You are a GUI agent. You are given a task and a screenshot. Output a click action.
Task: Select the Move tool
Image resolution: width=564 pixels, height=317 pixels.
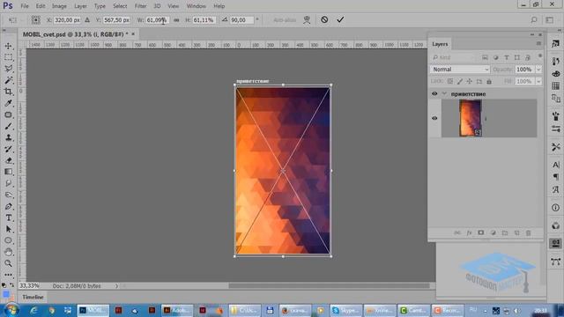click(x=8, y=46)
